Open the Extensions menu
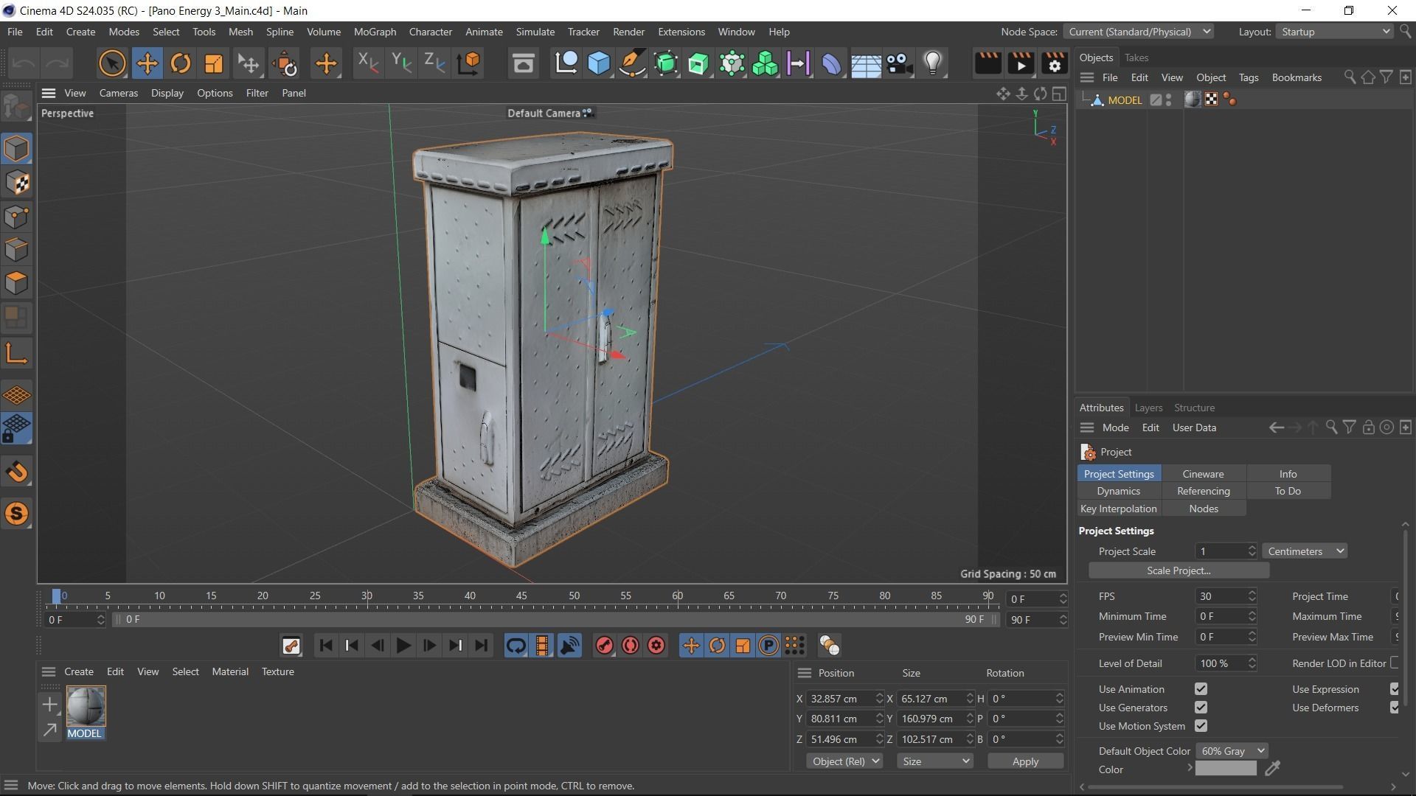 coord(681,32)
